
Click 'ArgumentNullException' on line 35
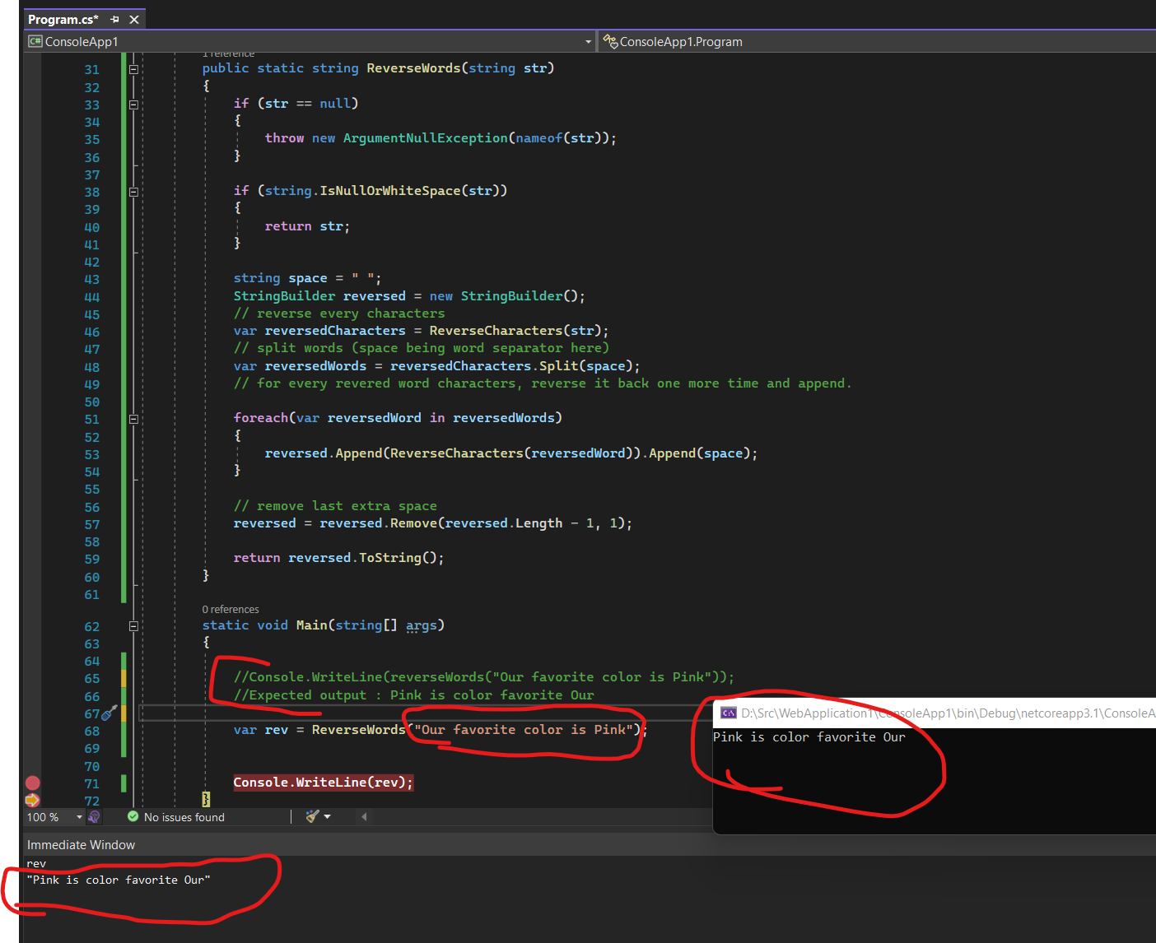[x=426, y=138]
